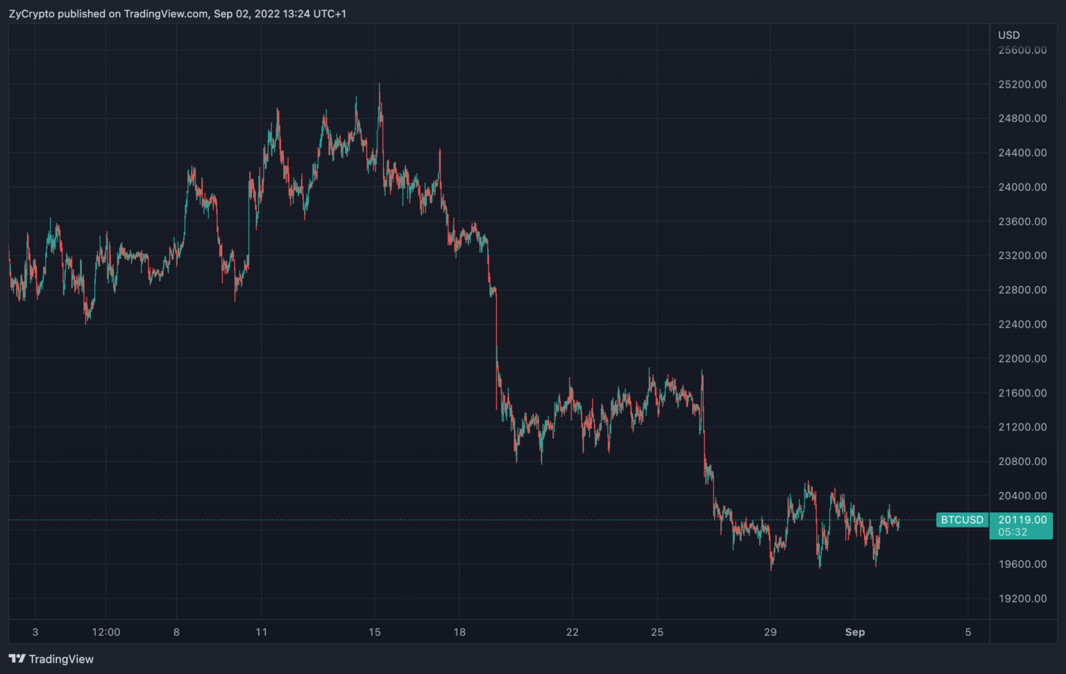The height and width of the screenshot is (674, 1066).
Task: Click the 19600.00 price axis label
Action: [x=1022, y=564]
